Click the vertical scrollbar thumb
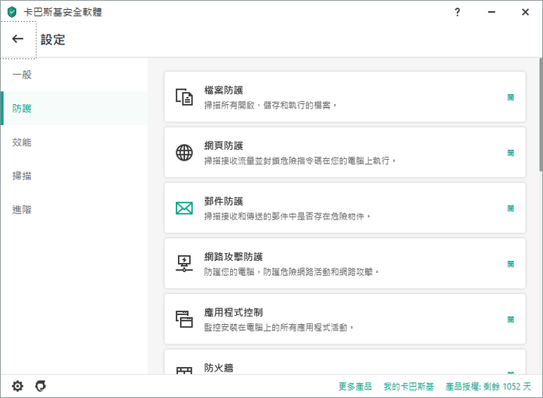Screen dimensions: 543x398 pos(541,115)
